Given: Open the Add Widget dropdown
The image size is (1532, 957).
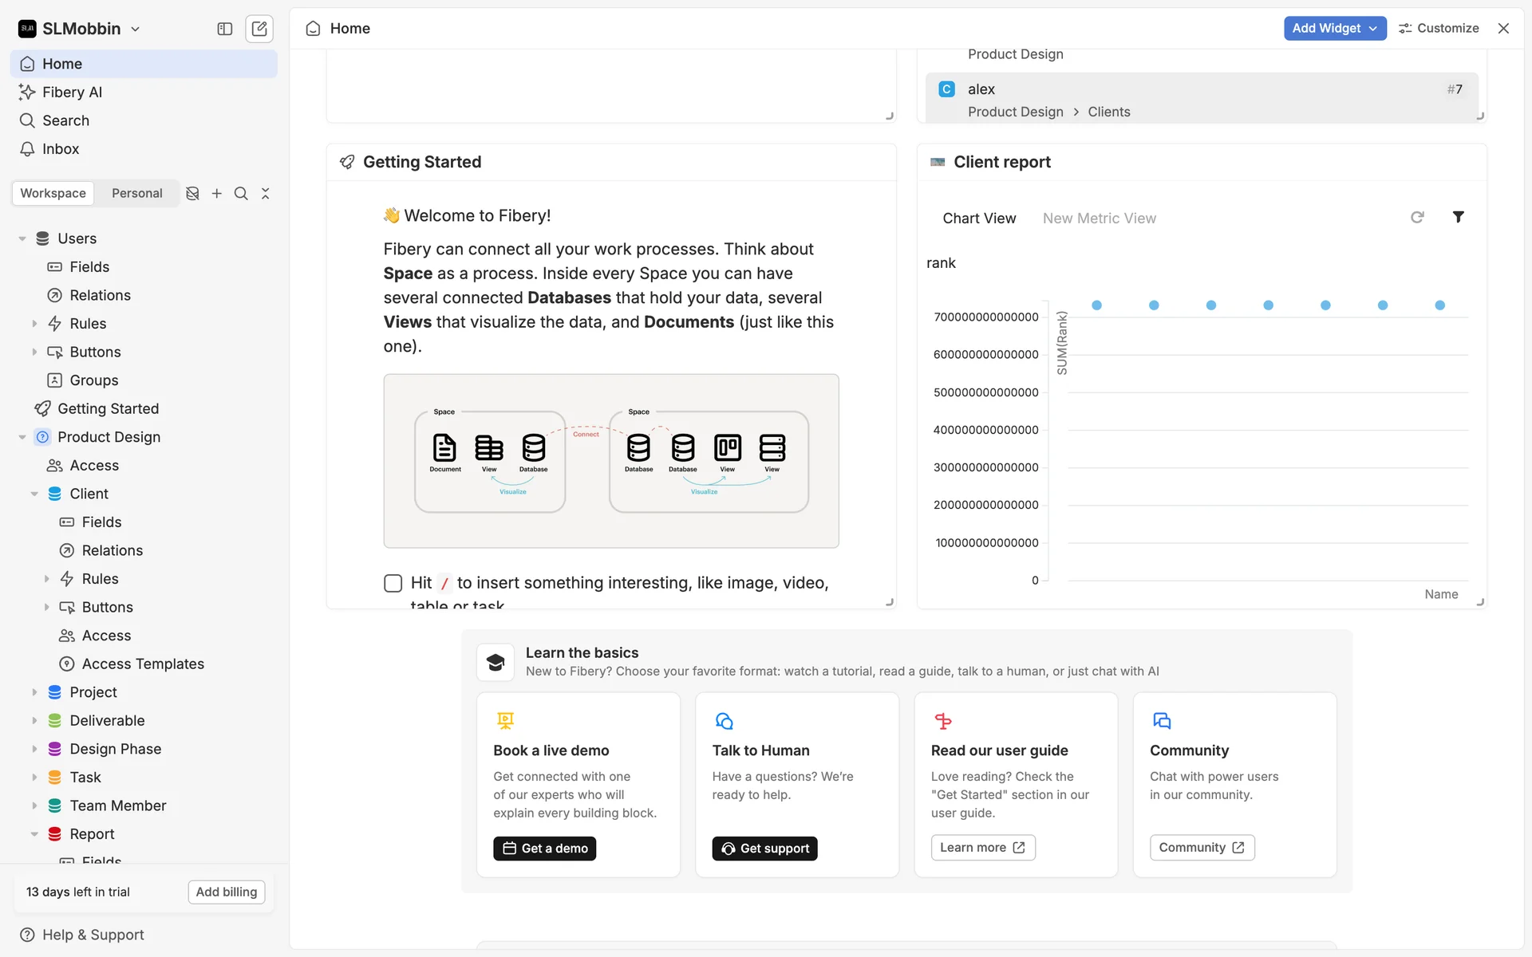Looking at the screenshot, I should tap(1334, 28).
